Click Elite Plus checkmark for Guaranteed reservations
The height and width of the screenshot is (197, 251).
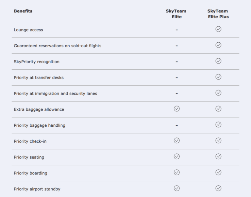(x=218, y=45)
